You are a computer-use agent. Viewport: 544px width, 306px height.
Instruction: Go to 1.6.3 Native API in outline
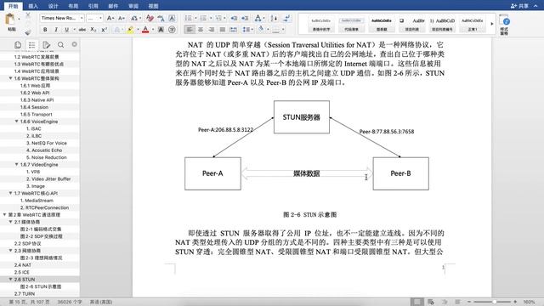[x=37, y=100]
